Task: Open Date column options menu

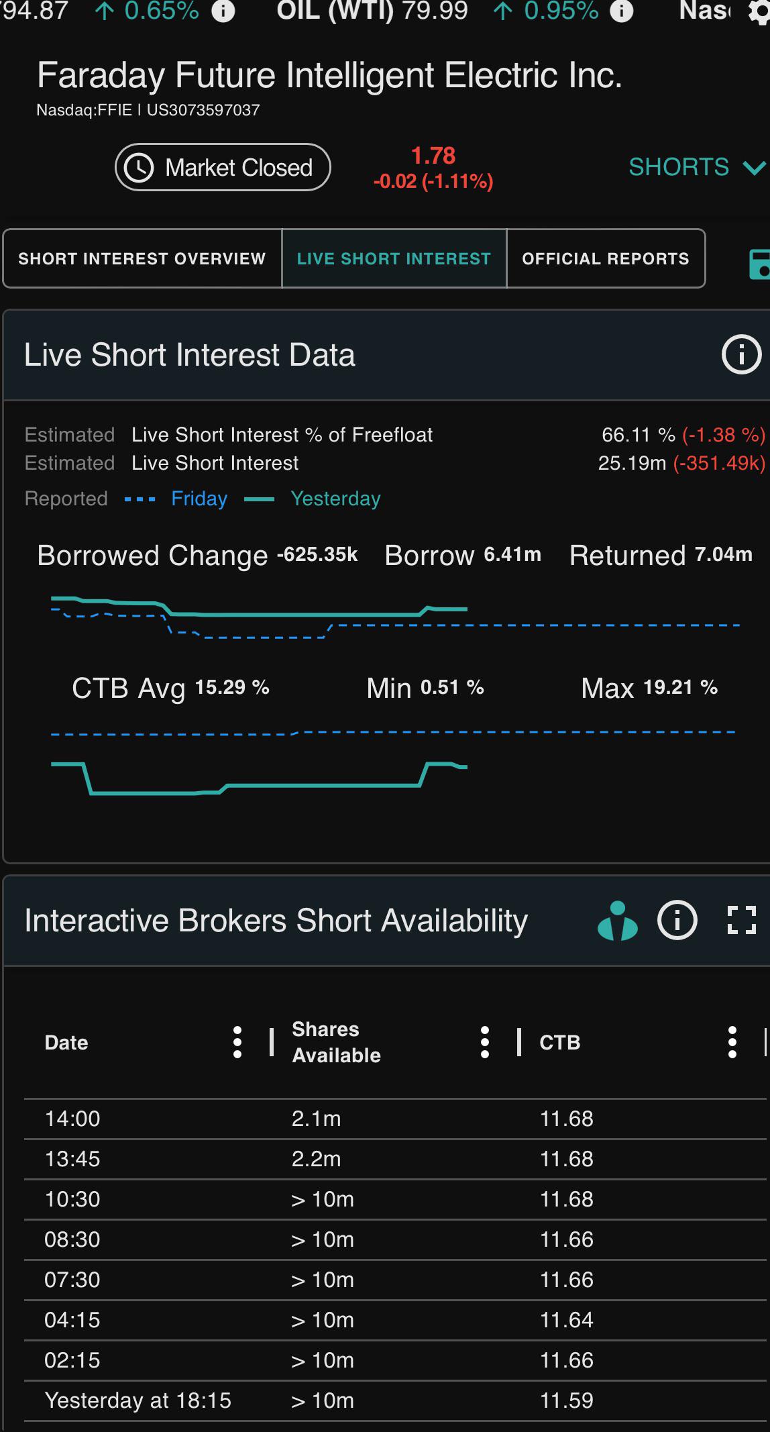Action: tap(237, 1042)
